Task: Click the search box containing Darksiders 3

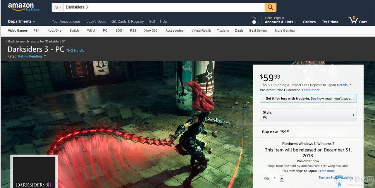Action: click(x=164, y=7)
